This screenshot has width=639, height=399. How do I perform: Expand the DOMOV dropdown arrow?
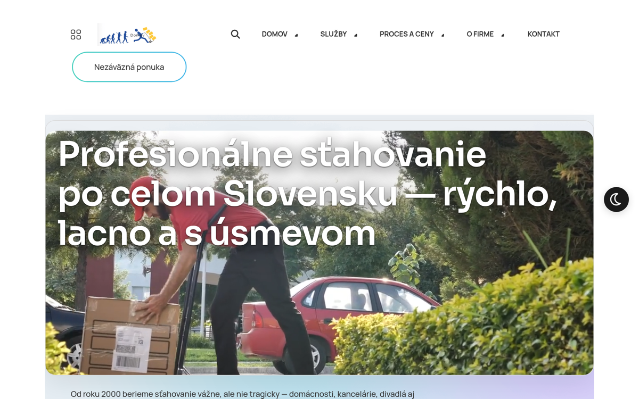(296, 36)
